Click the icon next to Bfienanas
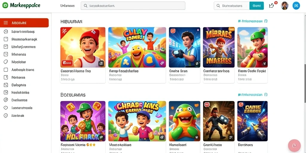Image resolution: width=306 pixels, height=153 pixels. click(6, 54)
